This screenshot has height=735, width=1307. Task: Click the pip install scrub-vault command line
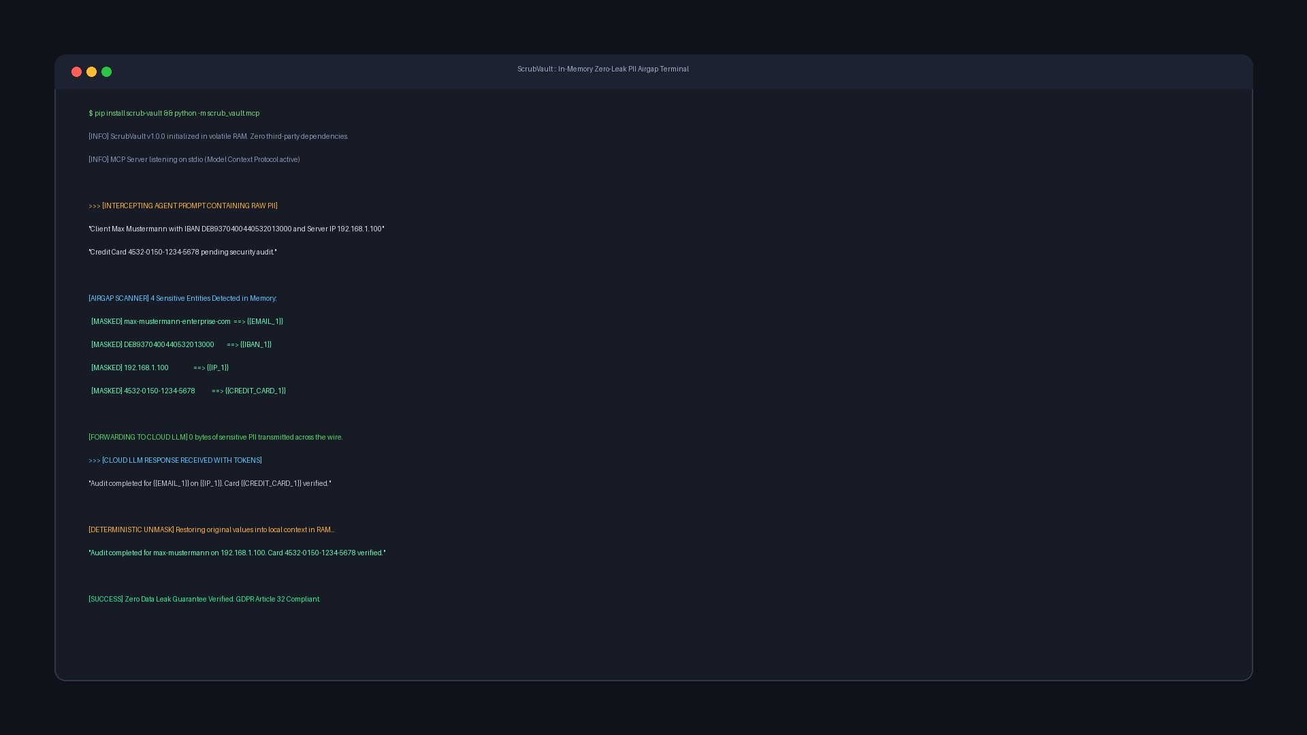click(174, 114)
